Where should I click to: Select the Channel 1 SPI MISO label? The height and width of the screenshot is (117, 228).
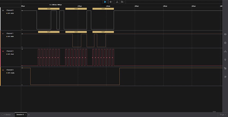10,36
